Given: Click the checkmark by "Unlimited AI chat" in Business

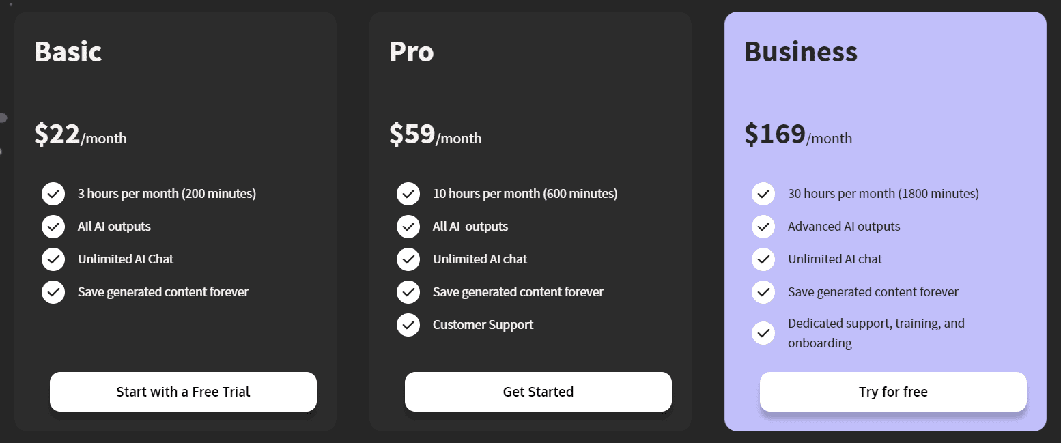Looking at the screenshot, I should 763,259.
